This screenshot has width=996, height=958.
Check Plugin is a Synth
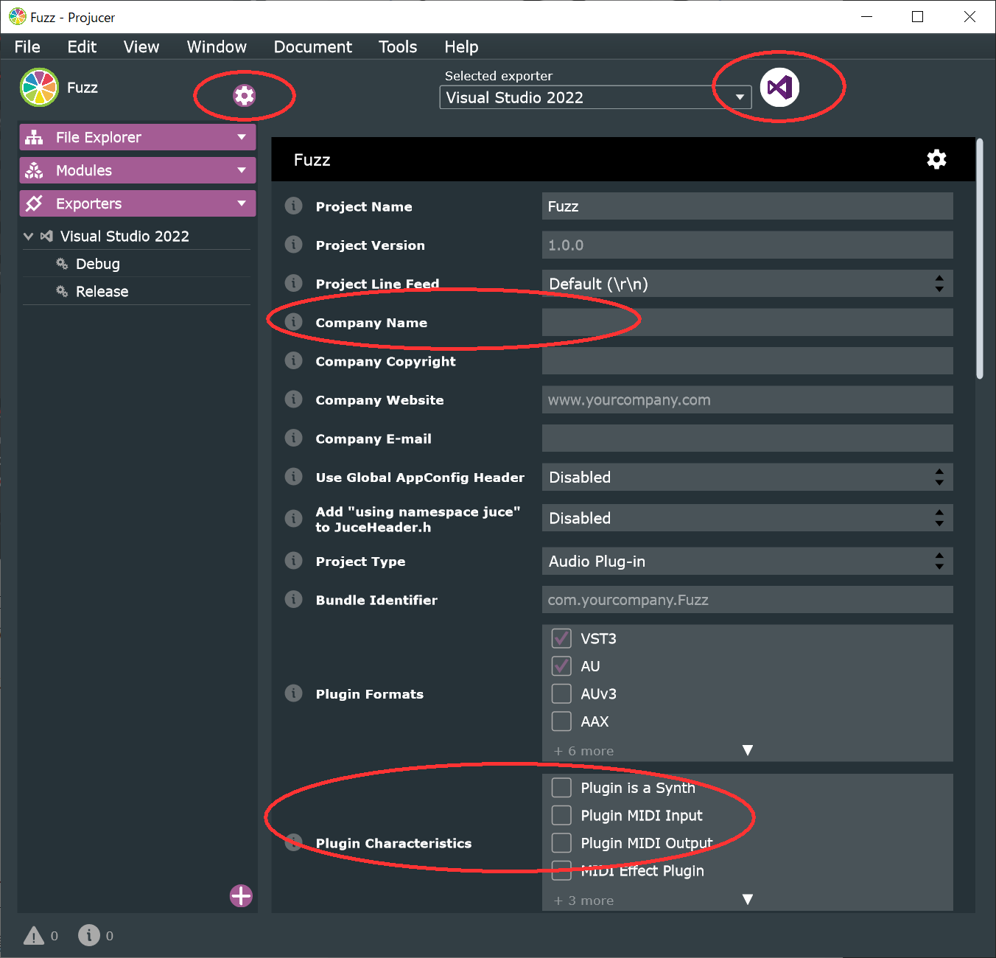pos(561,788)
